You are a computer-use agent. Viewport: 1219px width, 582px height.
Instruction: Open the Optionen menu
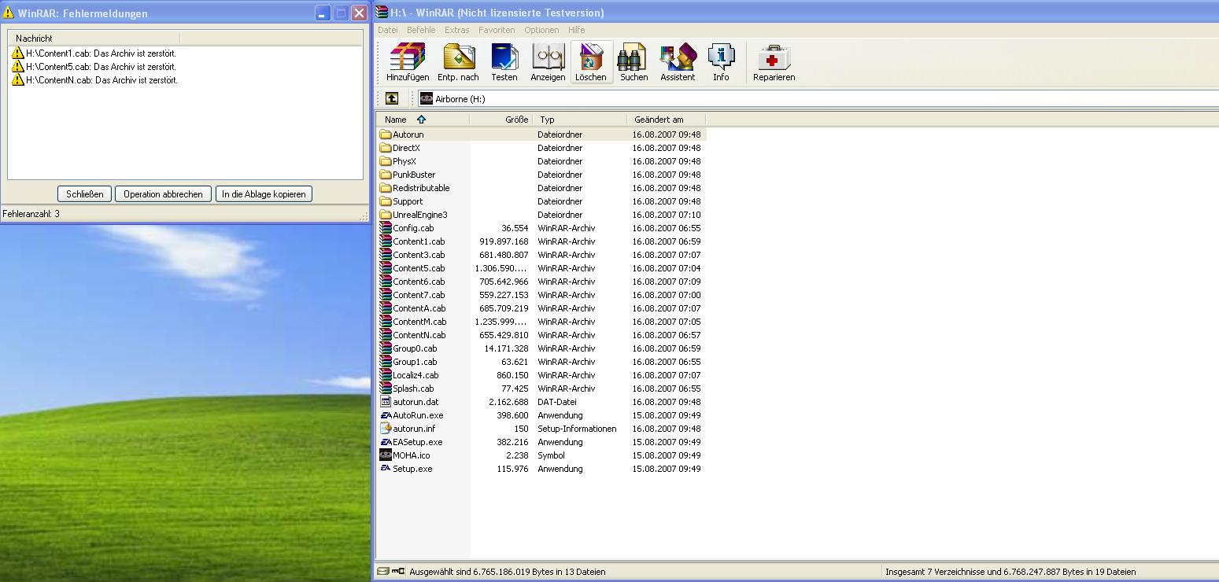541,30
